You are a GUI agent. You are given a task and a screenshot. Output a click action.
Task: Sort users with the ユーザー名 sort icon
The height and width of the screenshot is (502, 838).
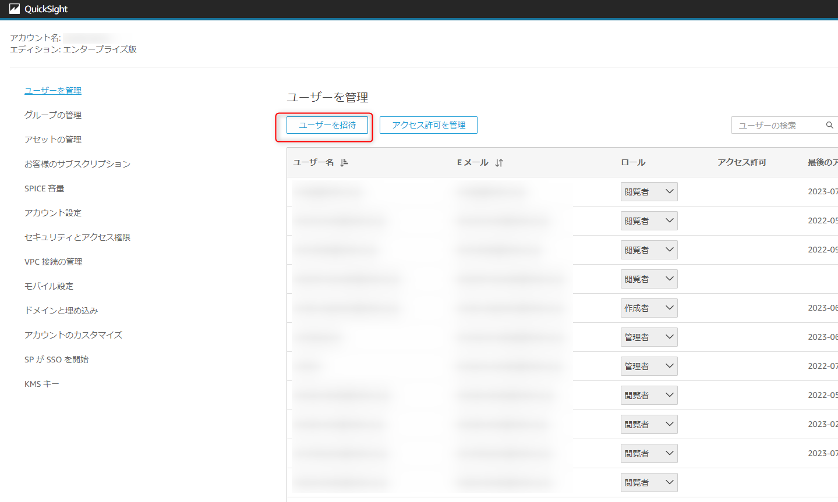pyautogui.click(x=344, y=163)
